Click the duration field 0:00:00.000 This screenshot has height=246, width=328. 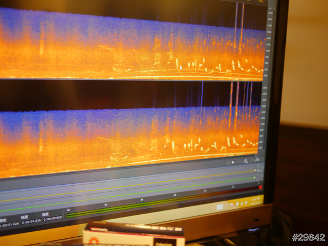click(x=52, y=218)
